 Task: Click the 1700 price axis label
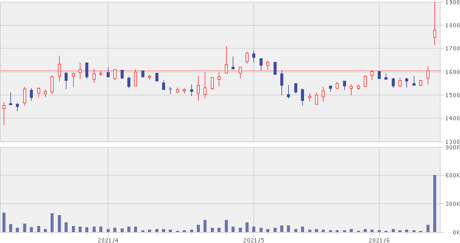point(452,49)
